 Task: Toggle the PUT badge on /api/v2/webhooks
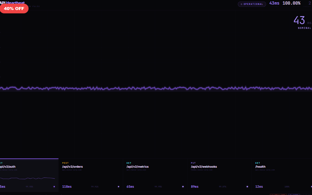[194, 162]
